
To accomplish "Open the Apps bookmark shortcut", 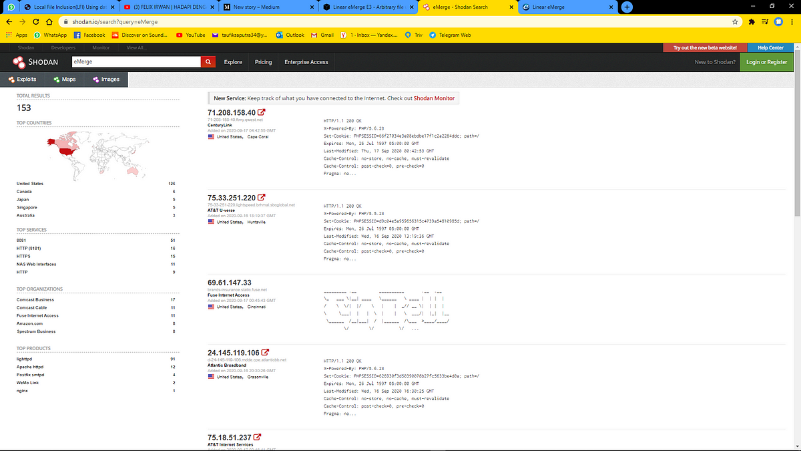I will (x=17, y=35).
